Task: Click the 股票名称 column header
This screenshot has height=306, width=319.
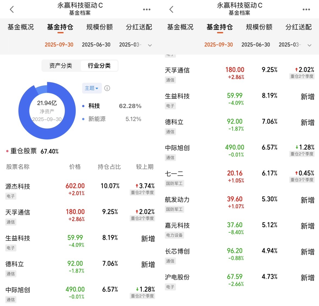Action: pyautogui.click(x=18, y=167)
